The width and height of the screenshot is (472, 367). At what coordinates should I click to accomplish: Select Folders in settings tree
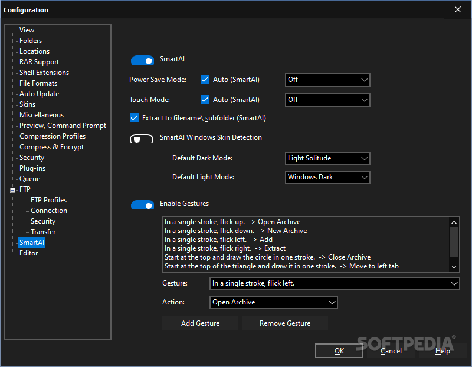click(x=31, y=41)
